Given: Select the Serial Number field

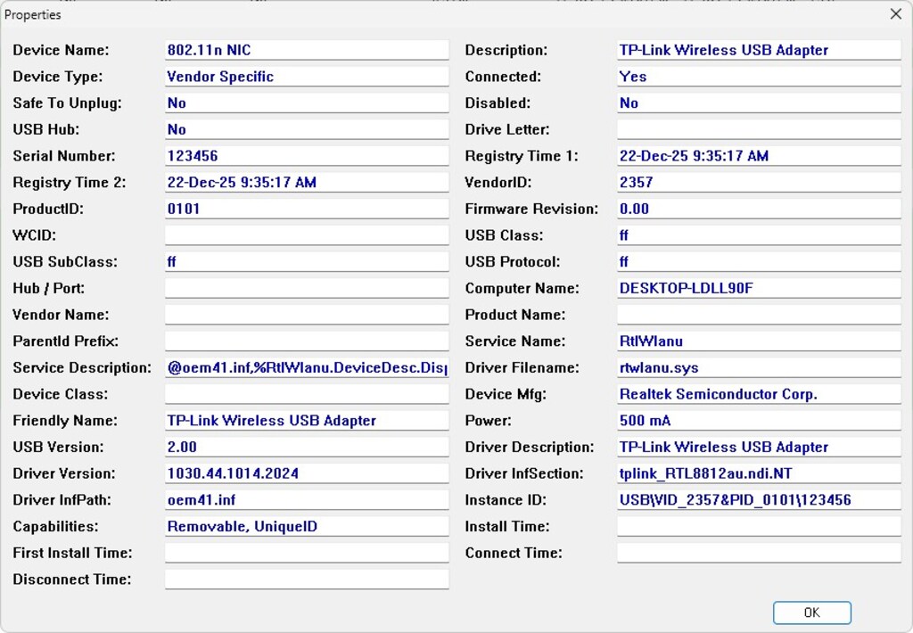Looking at the screenshot, I should (307, 156).
